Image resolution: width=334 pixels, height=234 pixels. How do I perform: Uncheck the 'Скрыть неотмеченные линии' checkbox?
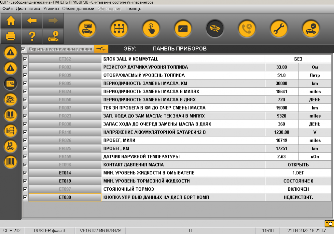pos(23,49)
